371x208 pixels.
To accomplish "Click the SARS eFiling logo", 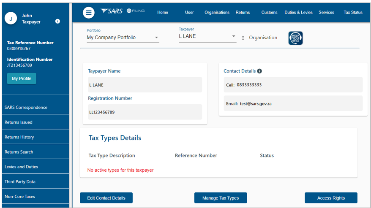I will tap(123, 11).
